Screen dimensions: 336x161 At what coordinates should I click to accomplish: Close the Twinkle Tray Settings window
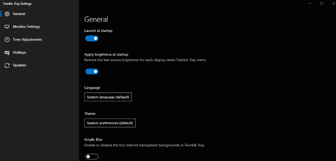point(333,4)
